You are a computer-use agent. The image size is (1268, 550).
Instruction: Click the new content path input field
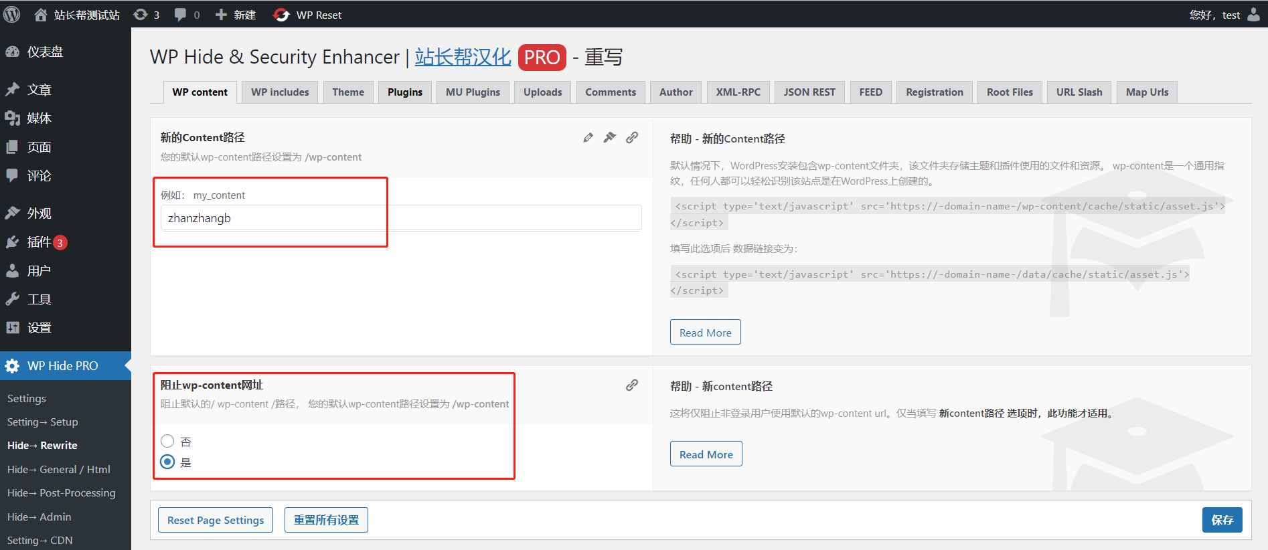tap(400, 218)
